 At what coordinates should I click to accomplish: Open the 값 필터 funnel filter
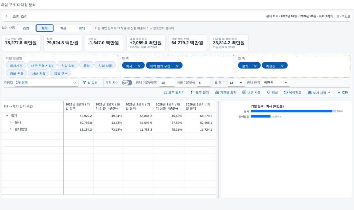pyautogui.click(x=90, y=83)
